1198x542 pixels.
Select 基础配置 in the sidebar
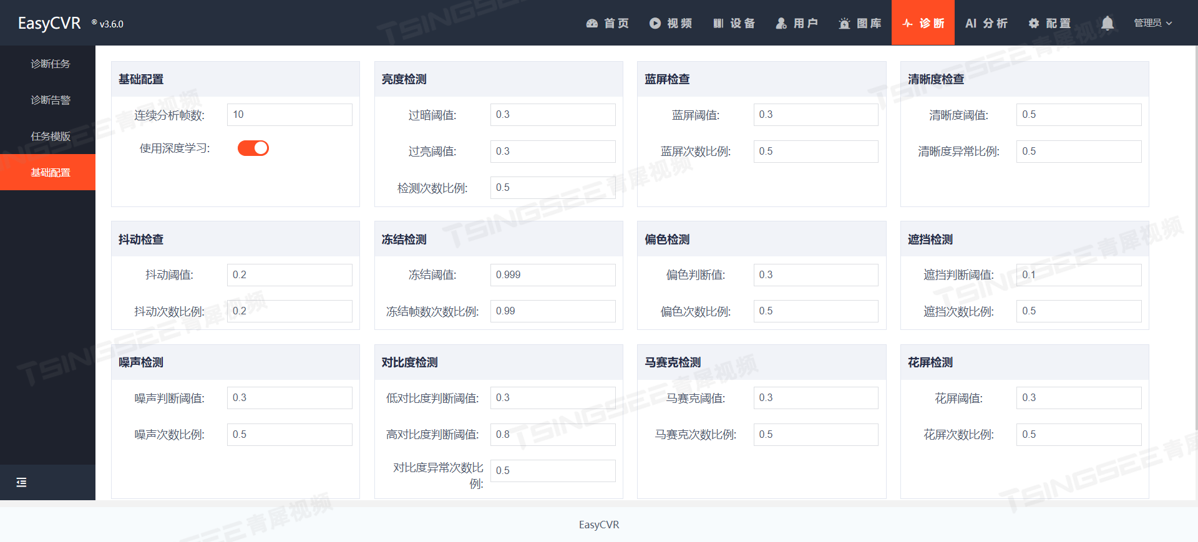47,172
